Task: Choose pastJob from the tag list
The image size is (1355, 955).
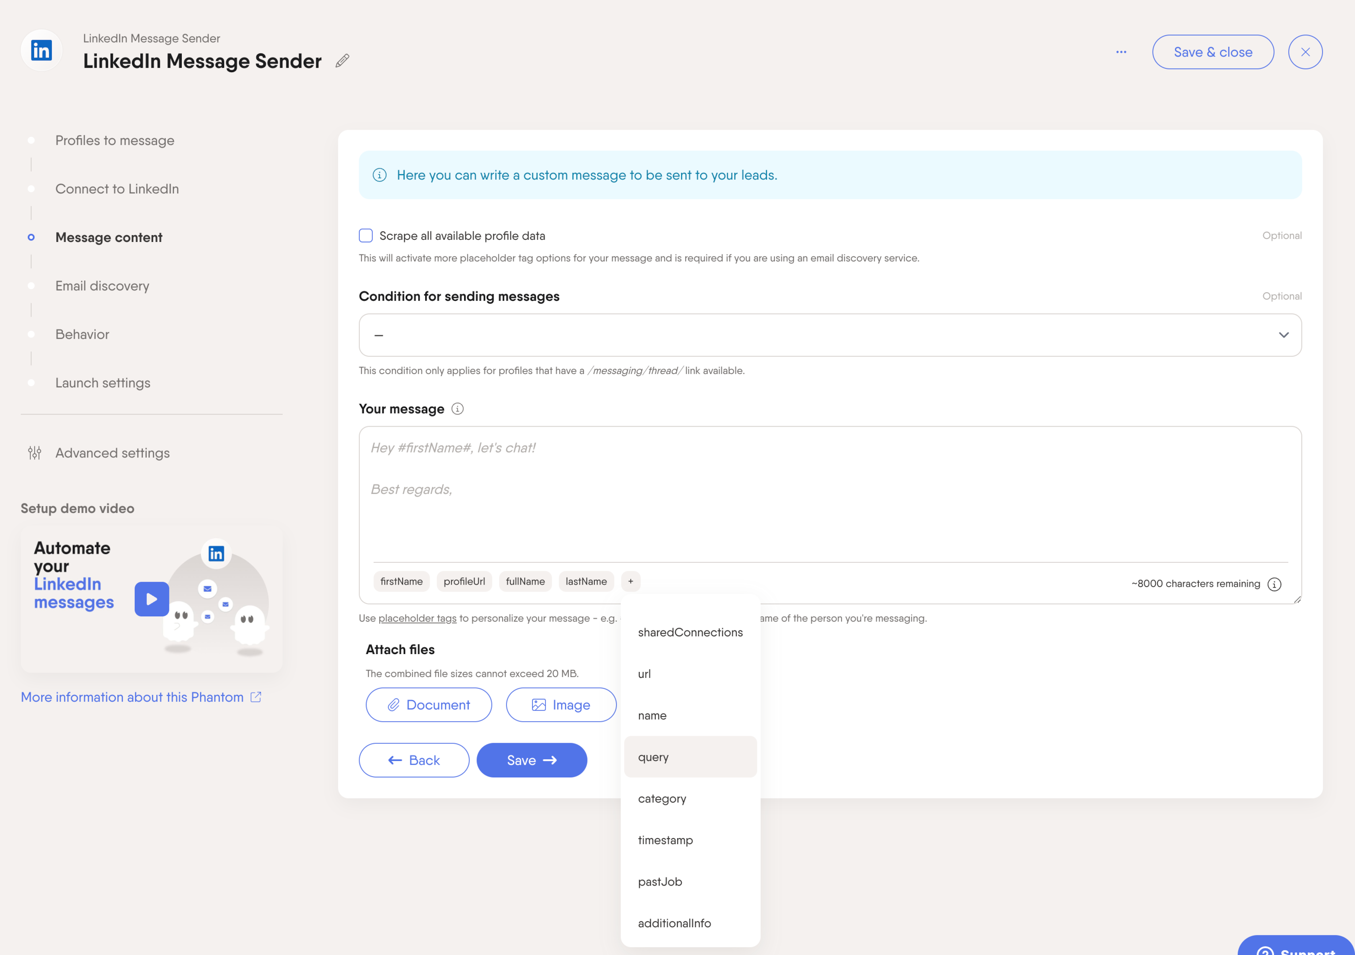Action: click(x=690, y=882)
